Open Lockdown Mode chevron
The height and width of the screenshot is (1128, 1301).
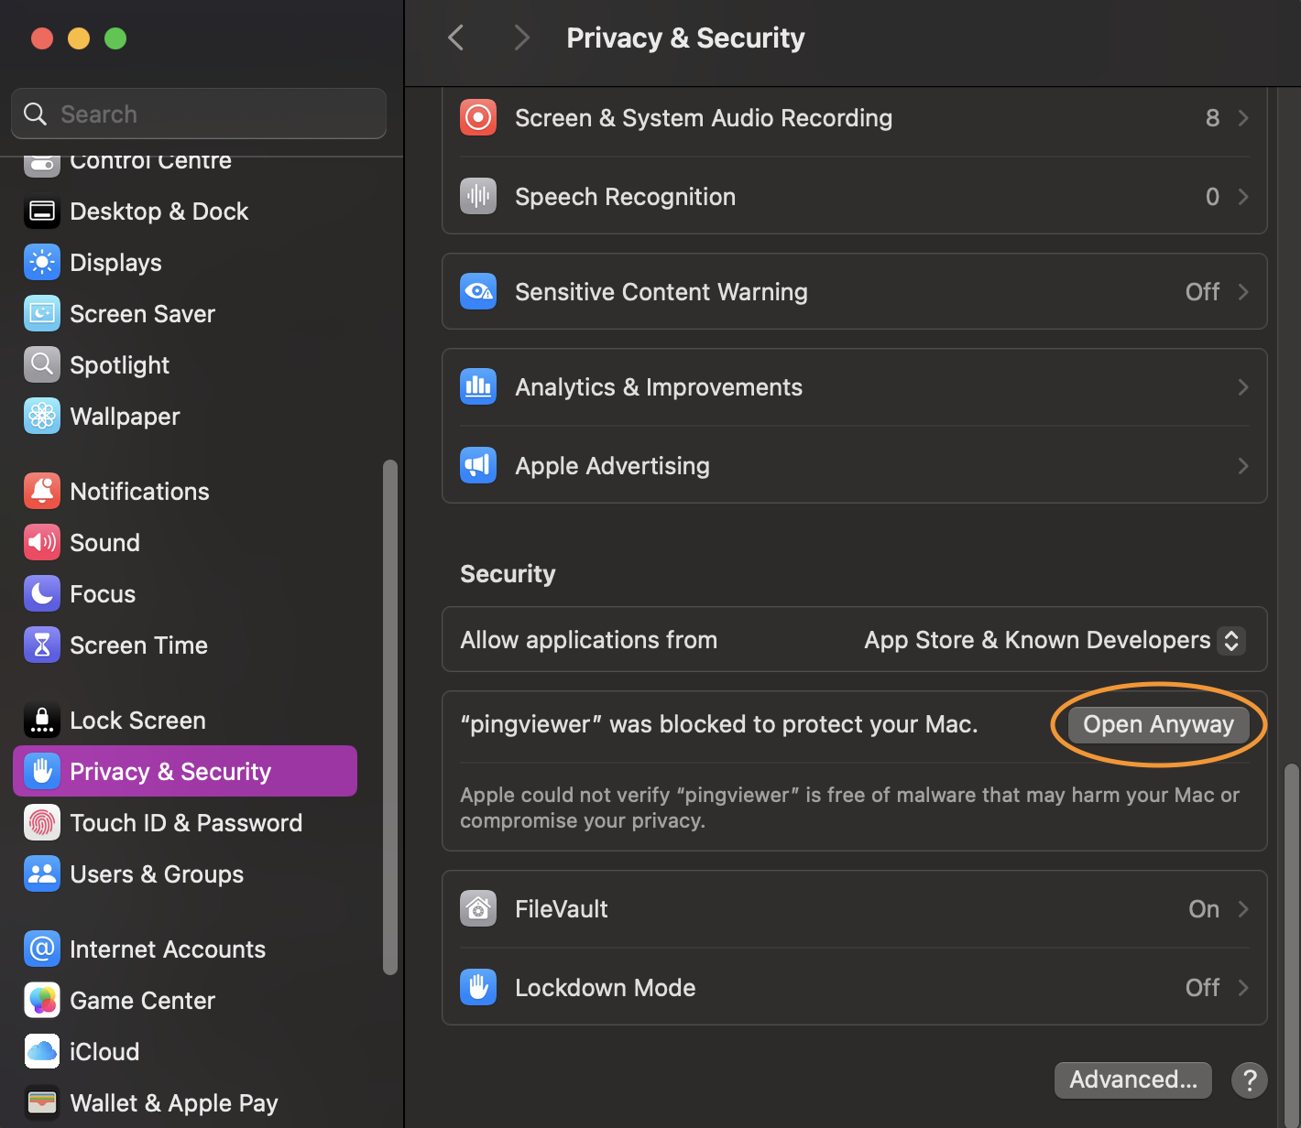click(1243, 988)
